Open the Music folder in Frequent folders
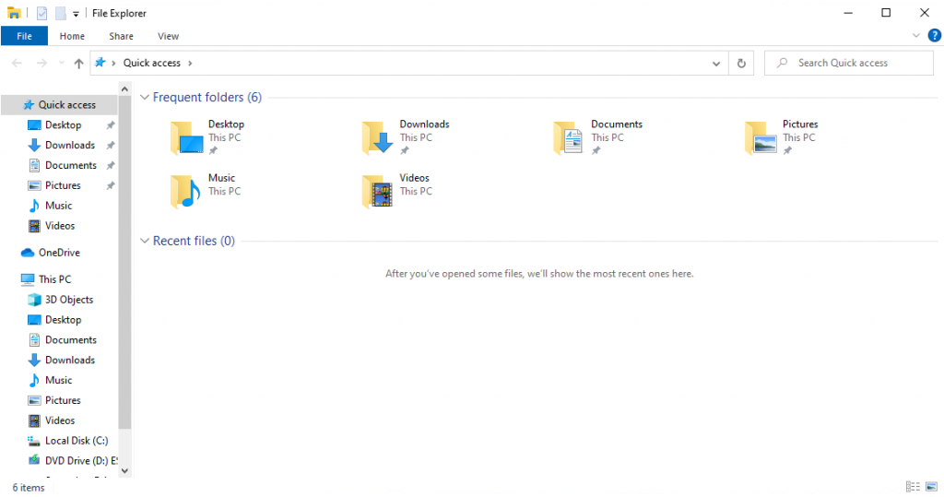This screenshot has width=944, height=497. tap(206, 190)
